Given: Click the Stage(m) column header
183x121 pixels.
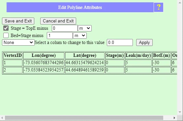Looking at the screenshot, I should tap(115, 56).
